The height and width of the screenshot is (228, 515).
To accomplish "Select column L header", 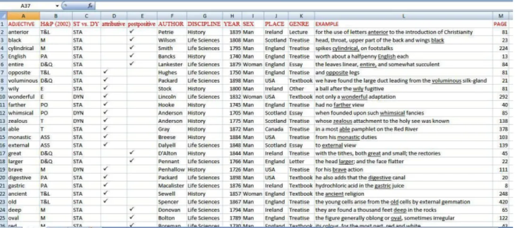I will click(x=403, y=16).
